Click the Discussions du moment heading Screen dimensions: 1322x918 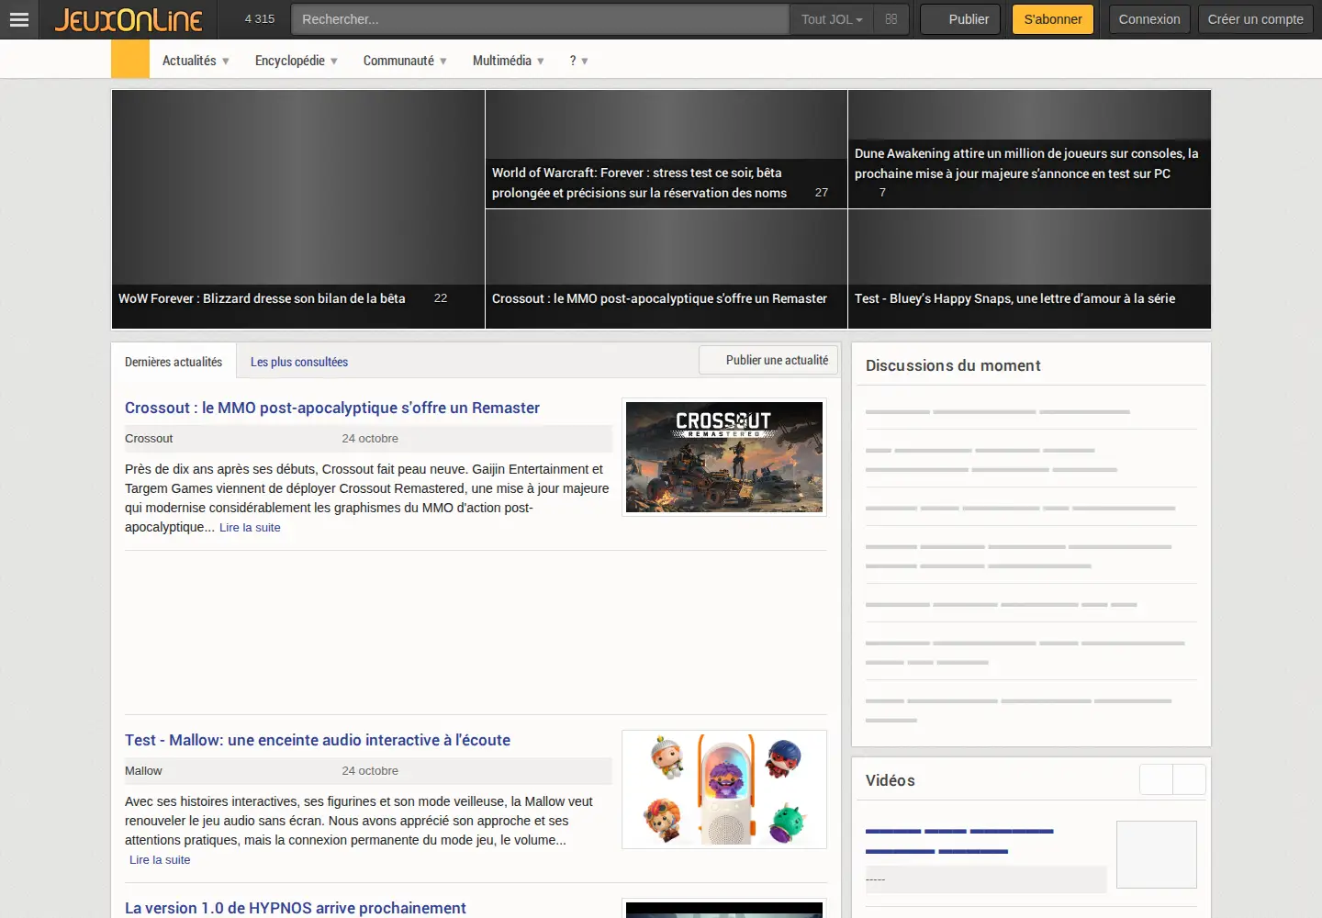point(953,365)
